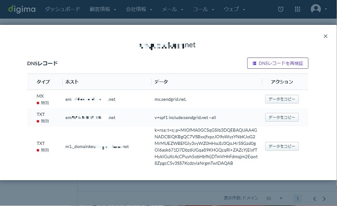337x206 pixels.
Task: Click the MX record type label
Action: tap(40, 96)
